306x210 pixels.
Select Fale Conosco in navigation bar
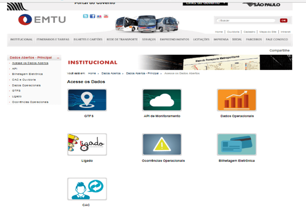pyautogui.click(x=277, y=39)
